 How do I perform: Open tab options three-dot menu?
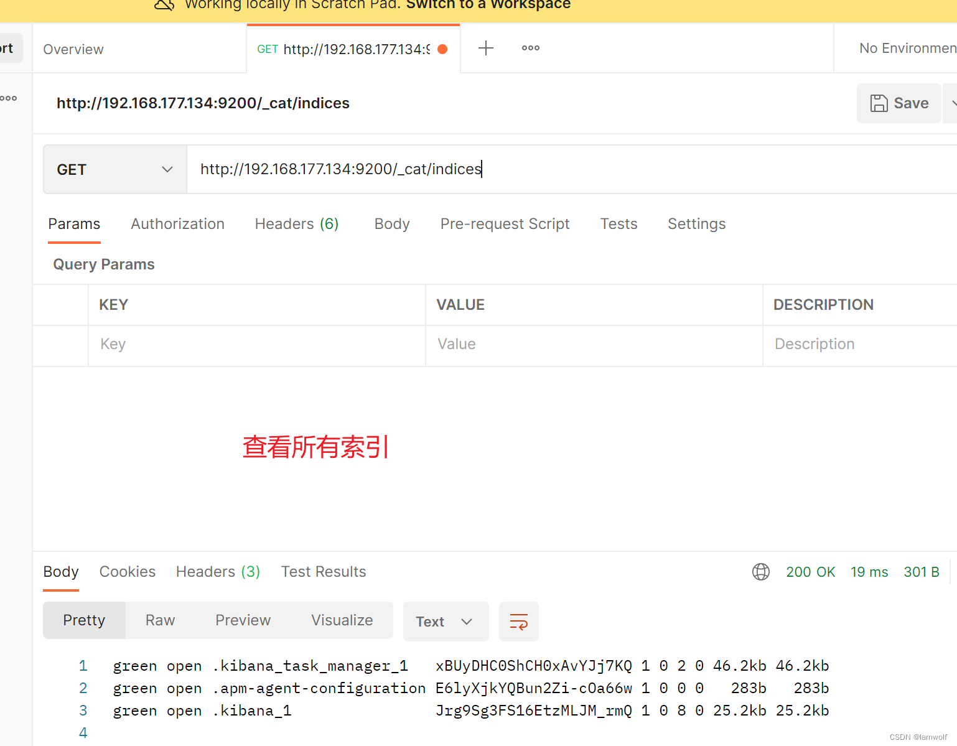tap(531, 48)
